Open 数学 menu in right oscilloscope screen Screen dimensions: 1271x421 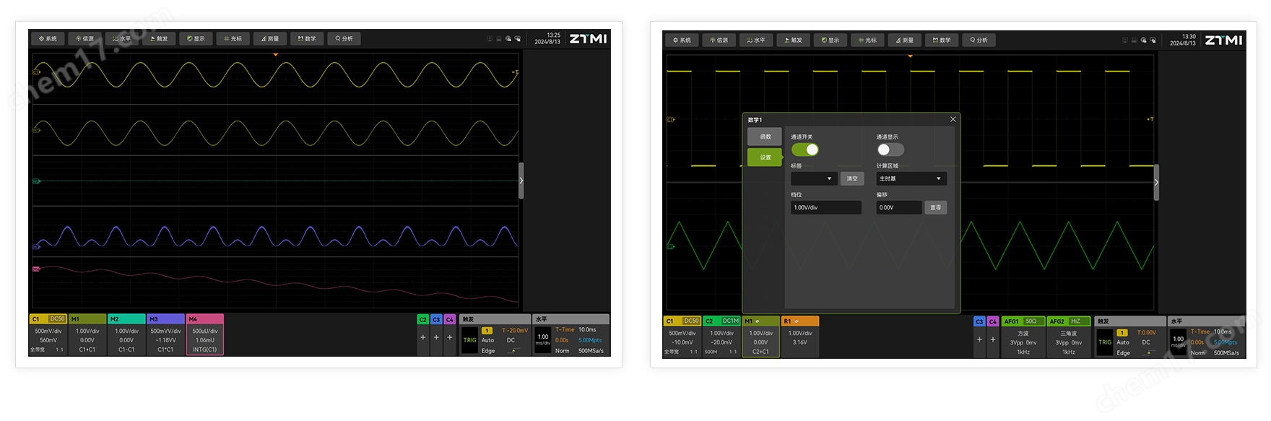(942, 40)
